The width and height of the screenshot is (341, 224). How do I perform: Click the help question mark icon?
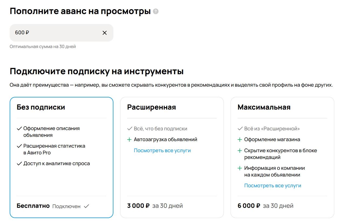coord(156,12)
